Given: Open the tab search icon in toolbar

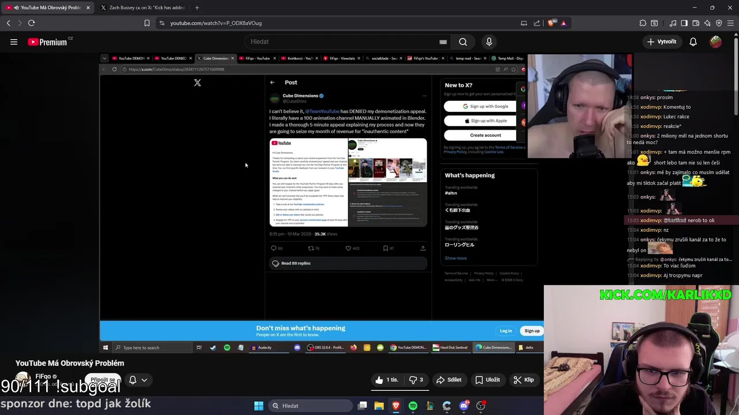Looking at the screenshot, I should tap(654, 23).
